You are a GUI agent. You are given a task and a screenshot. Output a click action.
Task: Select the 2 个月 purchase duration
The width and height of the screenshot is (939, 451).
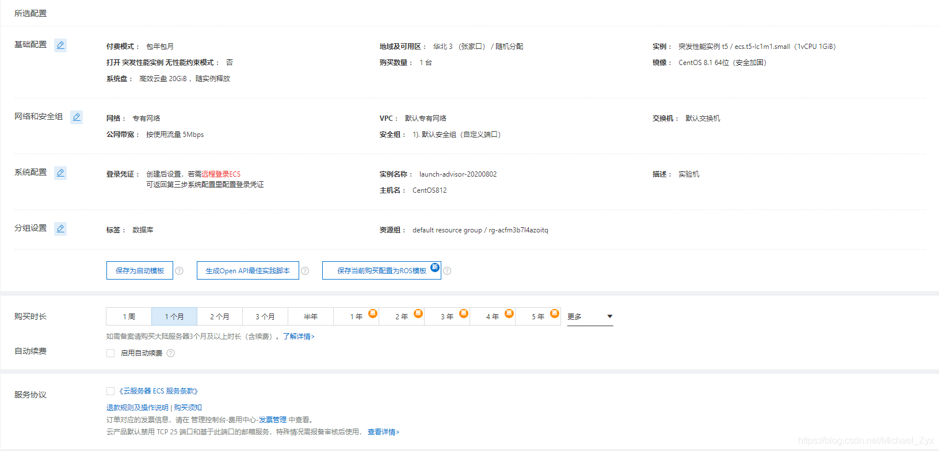pyautogui.click(x=220, y=316)
